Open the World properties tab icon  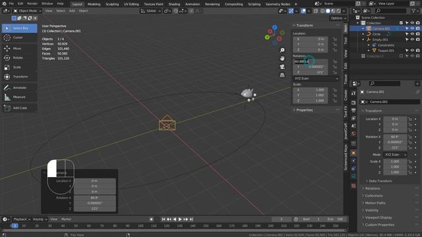tap(353, 134)
